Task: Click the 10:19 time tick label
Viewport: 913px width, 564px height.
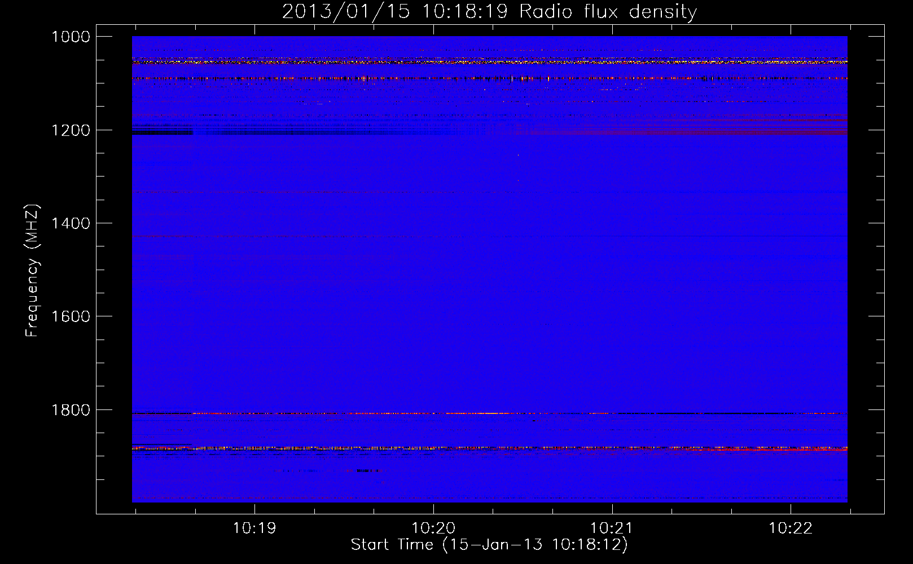Action: [x=254, y=528]
